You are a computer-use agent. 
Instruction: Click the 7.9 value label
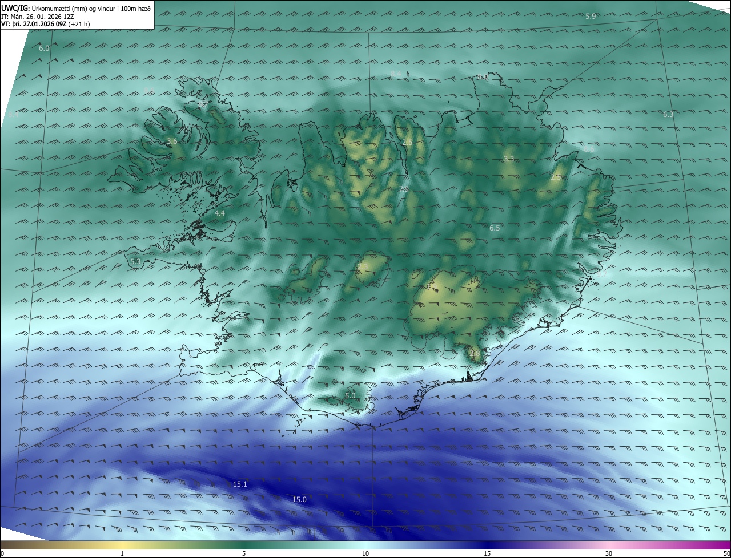pyautogui.click(x=403, y=189)
